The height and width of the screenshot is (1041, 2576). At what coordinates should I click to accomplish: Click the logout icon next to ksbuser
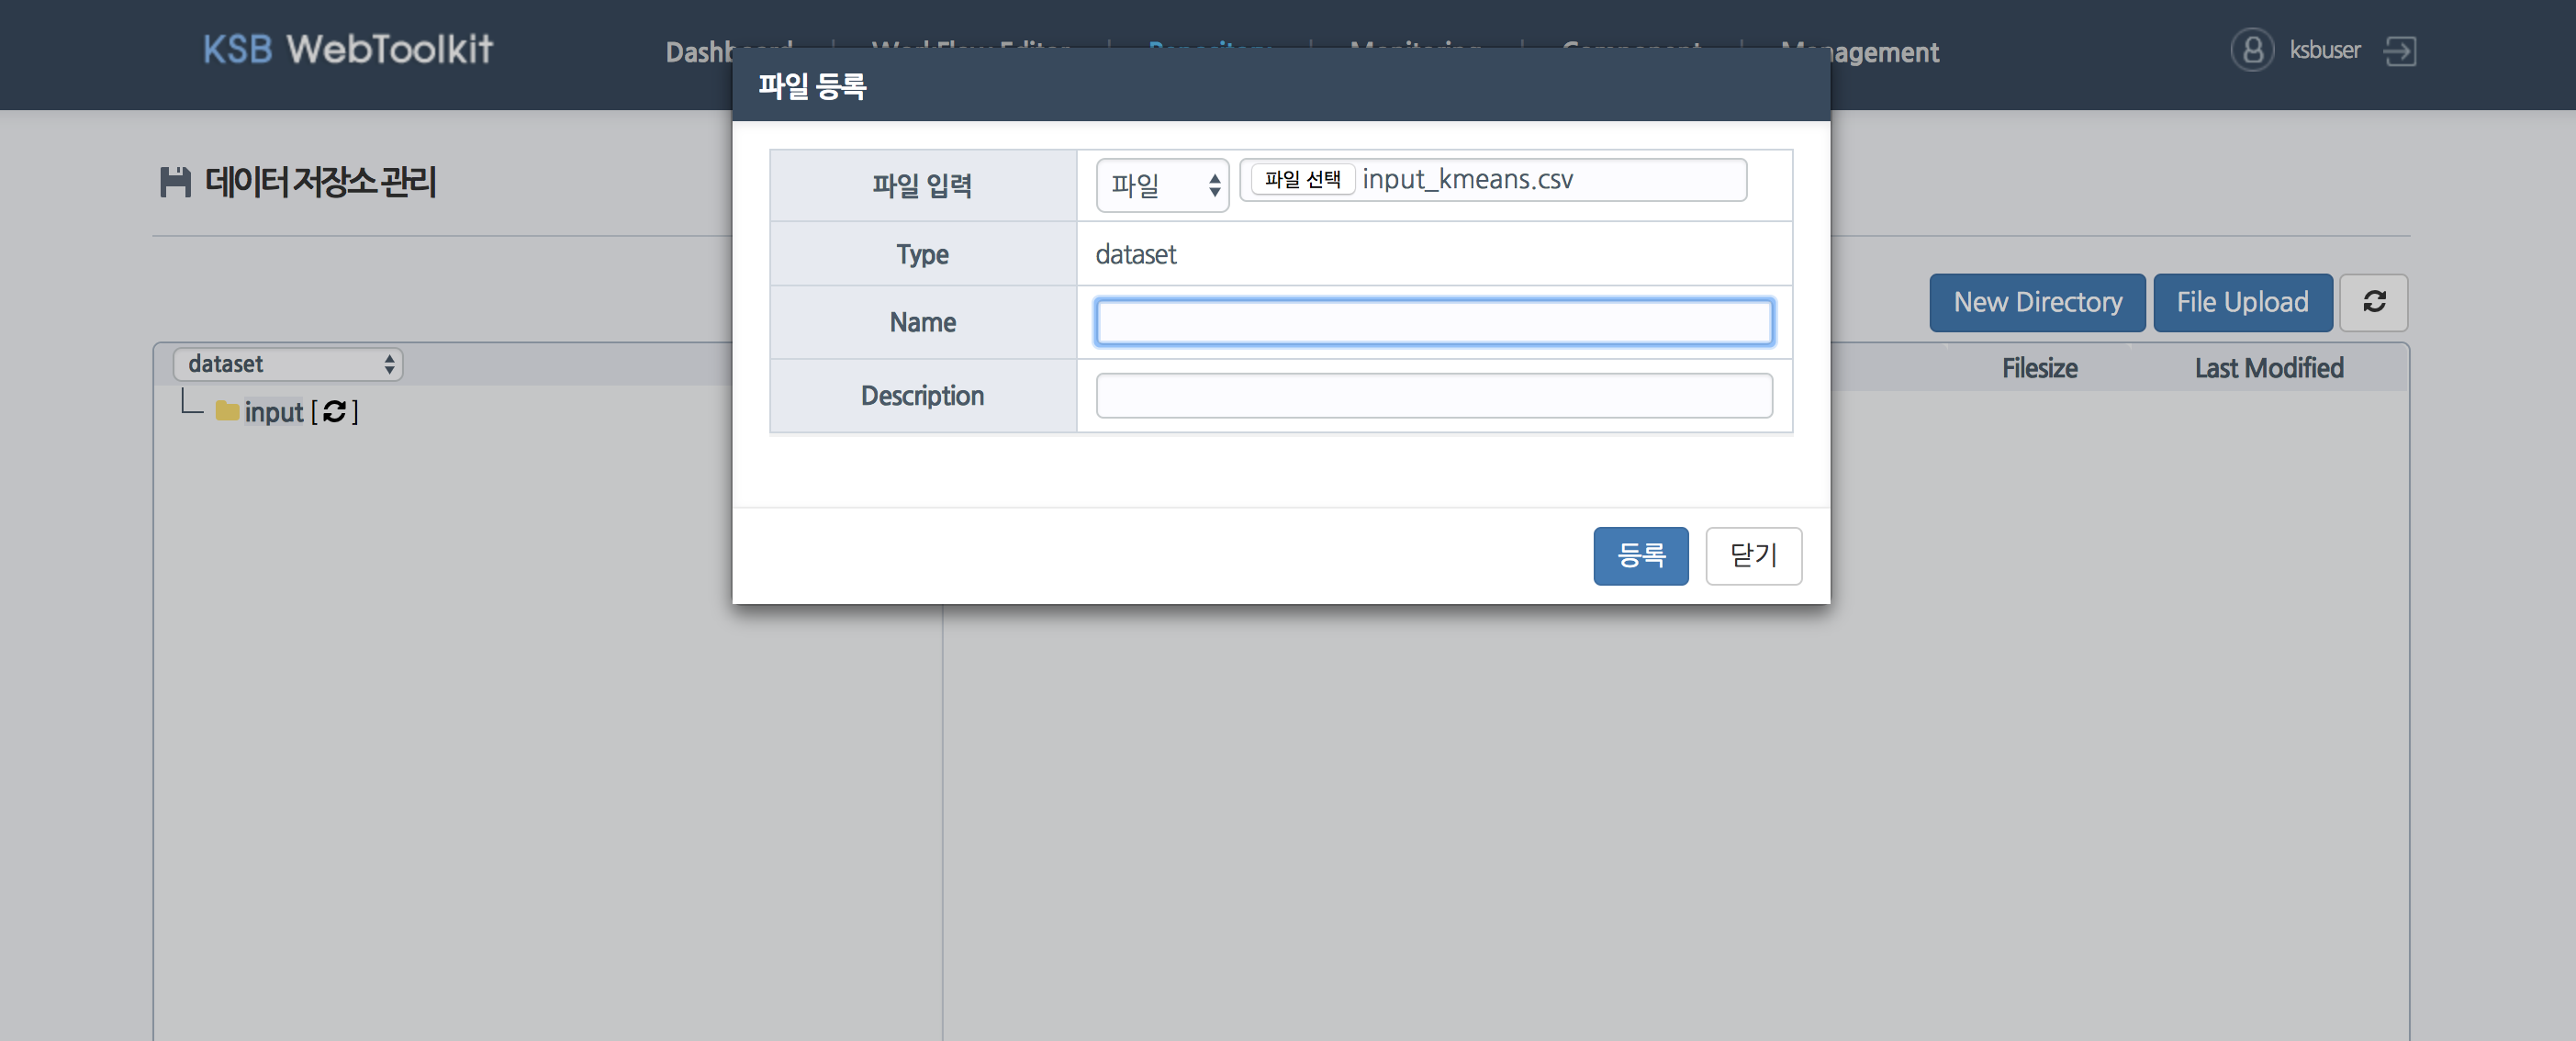click(2400, 50)
